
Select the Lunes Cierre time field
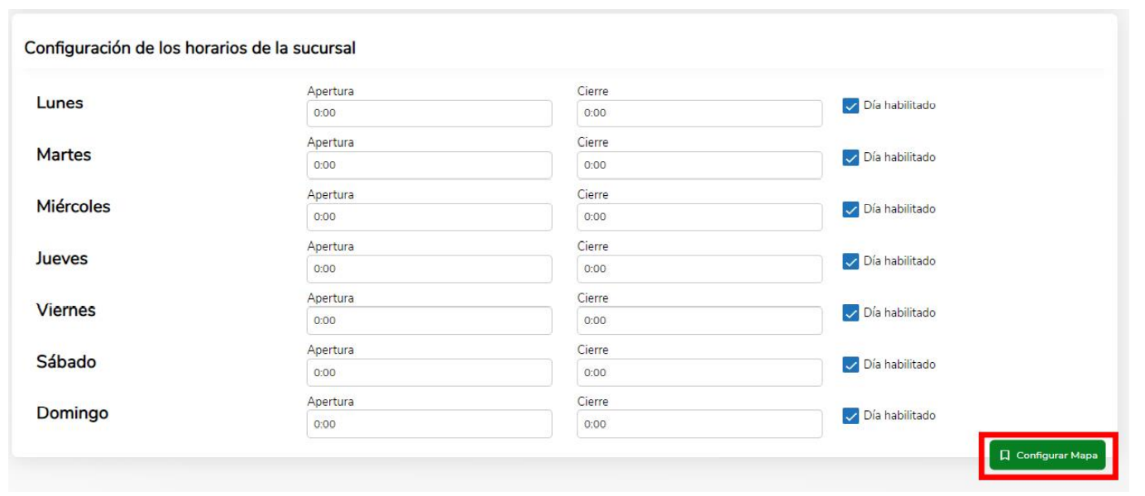pos(700,113)
